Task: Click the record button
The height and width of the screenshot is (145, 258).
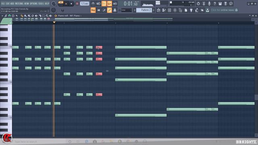Action: pyautogui.click(x=77, y=4)
